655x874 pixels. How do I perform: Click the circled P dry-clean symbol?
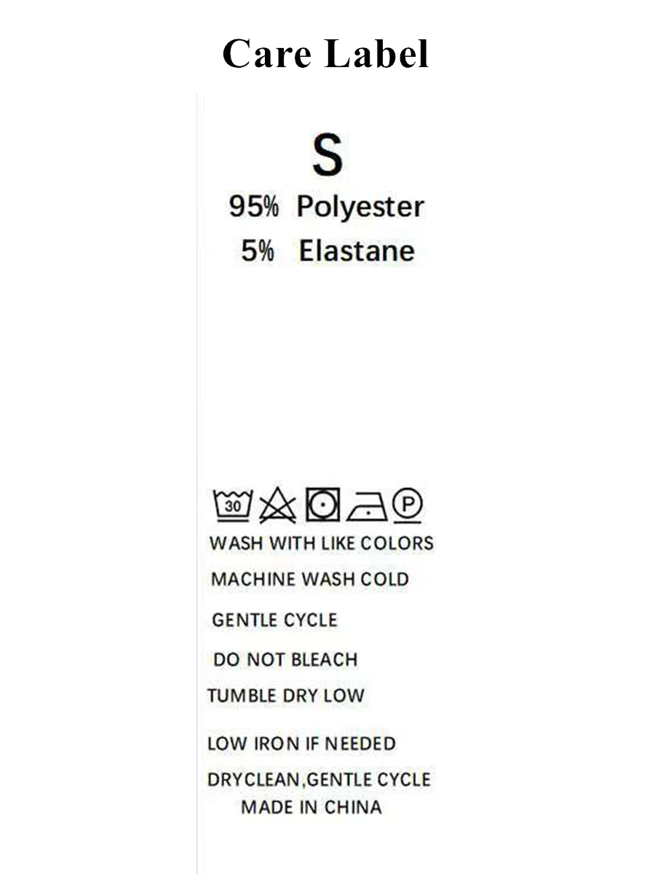[408, 505]
